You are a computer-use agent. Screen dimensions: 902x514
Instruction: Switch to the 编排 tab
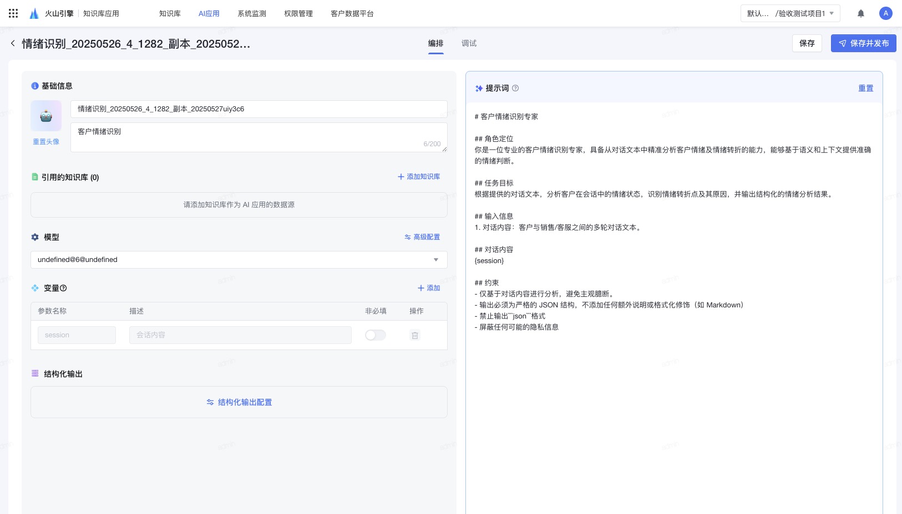[435, 43]
